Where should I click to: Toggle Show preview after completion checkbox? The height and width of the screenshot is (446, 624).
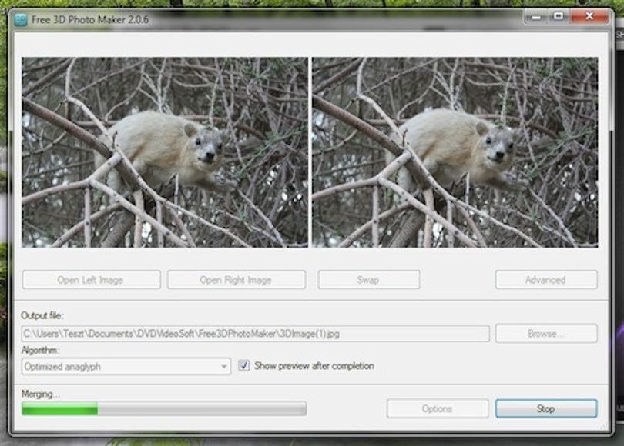[244, 365]
